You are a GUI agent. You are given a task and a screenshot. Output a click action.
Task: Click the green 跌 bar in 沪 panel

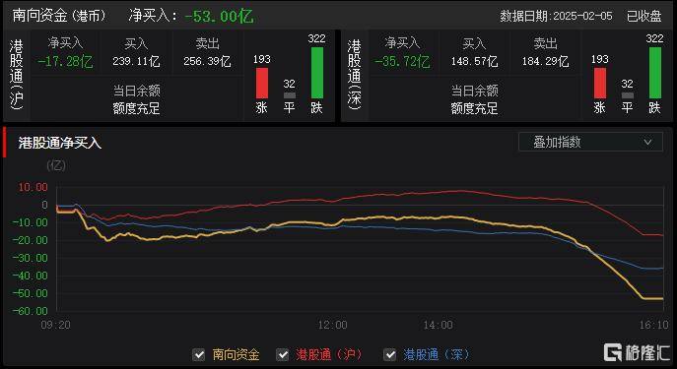(317, 73)
